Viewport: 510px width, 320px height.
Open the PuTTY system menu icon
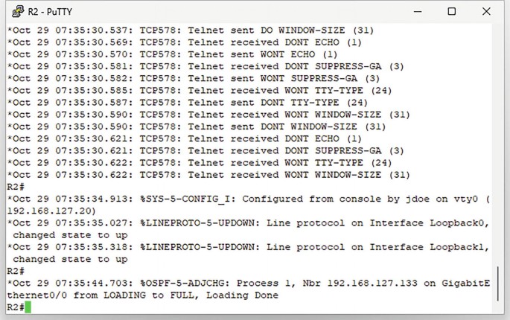(x=18, y=12)
